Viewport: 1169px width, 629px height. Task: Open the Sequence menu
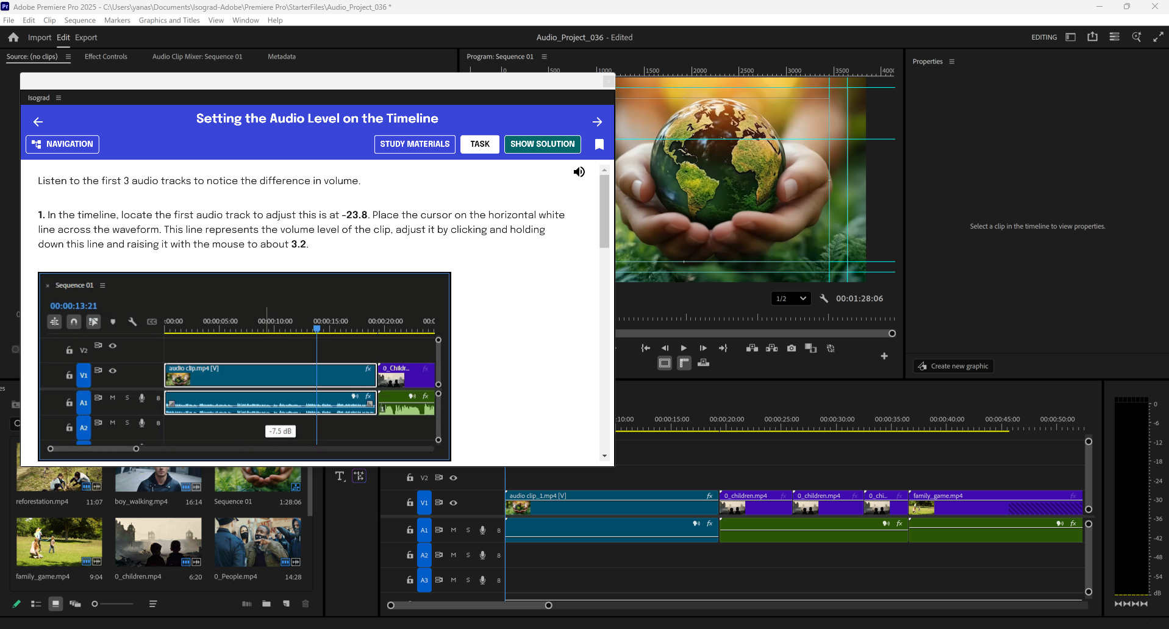pyautogui.click(x=80, y=20)
